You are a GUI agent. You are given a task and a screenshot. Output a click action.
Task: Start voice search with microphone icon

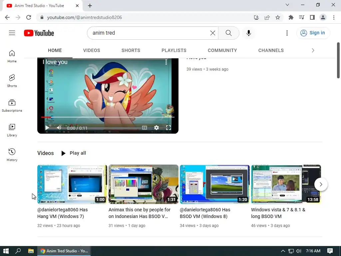[249, 33]
